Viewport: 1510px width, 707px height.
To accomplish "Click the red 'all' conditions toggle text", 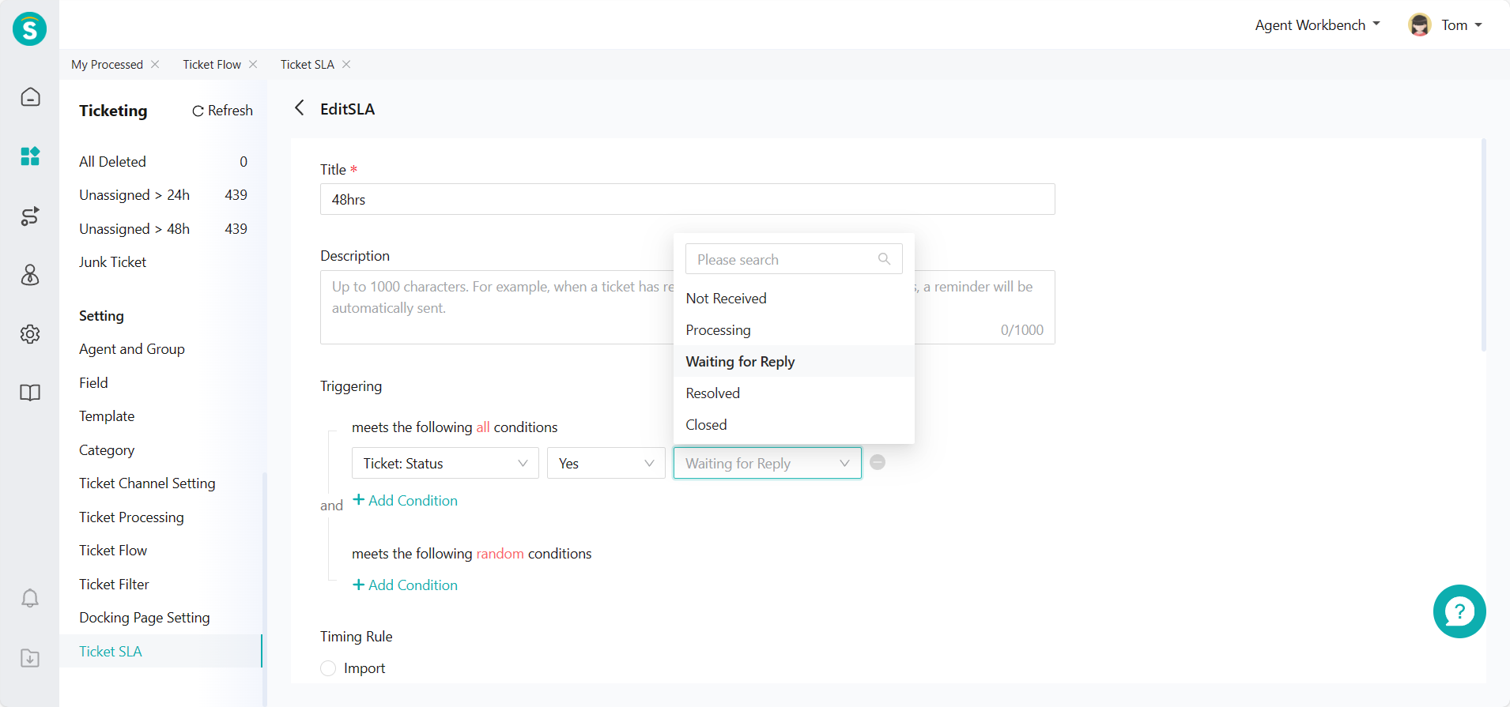I will tap(482, 427).
